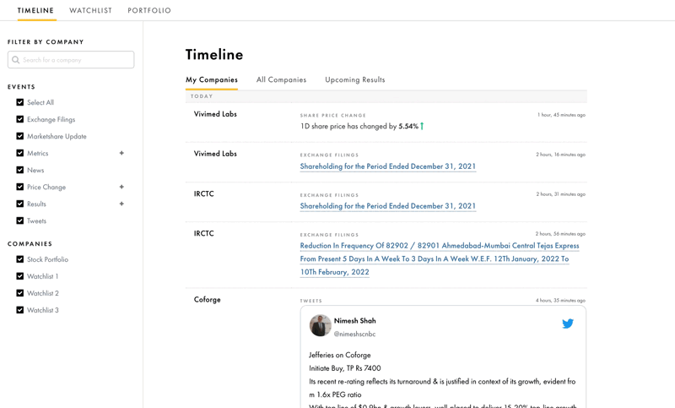The width and height of the screenshot is (675, 408).
Task: Click the @nimeshscnbc Twitter handle
Action: coord(354,334)
